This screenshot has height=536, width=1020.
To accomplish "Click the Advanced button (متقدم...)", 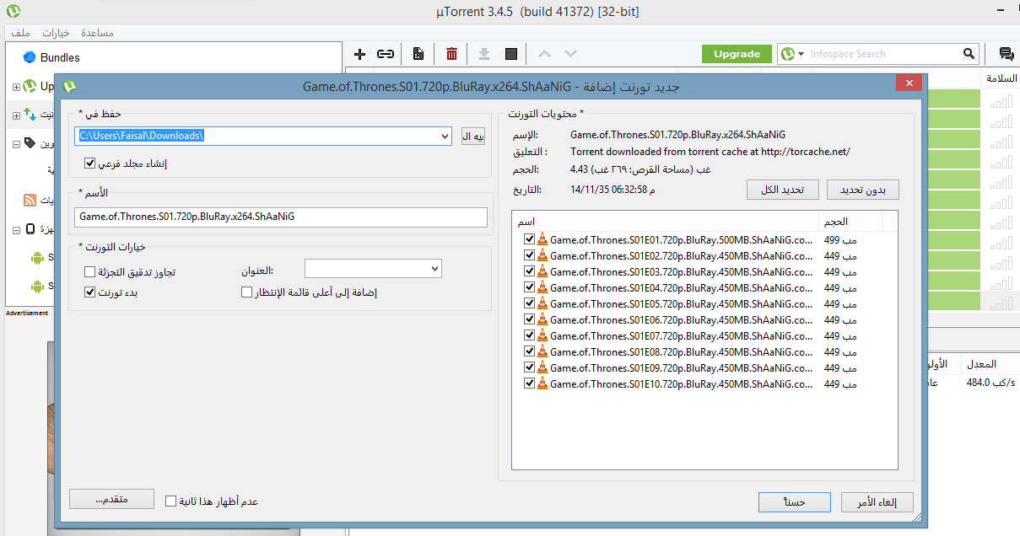I will 111,499.
